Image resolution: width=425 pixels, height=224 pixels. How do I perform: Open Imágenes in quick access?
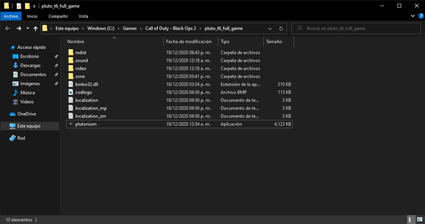30,83
